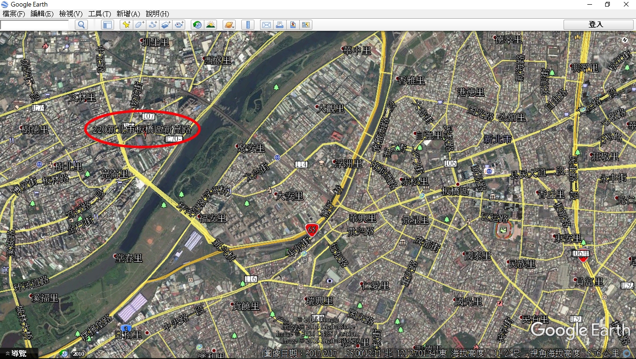The width and height of the screenshot is (636, 359).
Task: Select the Add Polygon tool
Action: point(139,25)
